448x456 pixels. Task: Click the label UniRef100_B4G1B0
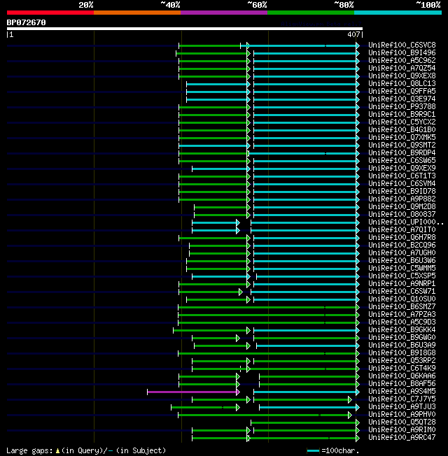click(x=402, y=129)
